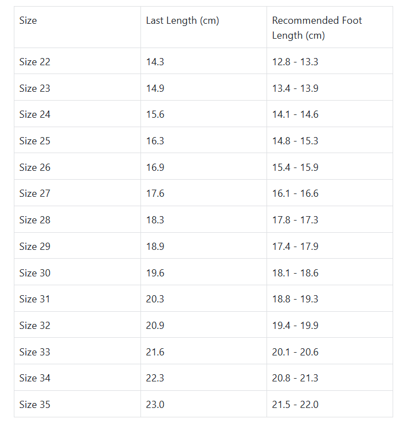Click the 18.3 last length value

click(x=155, y=220)
